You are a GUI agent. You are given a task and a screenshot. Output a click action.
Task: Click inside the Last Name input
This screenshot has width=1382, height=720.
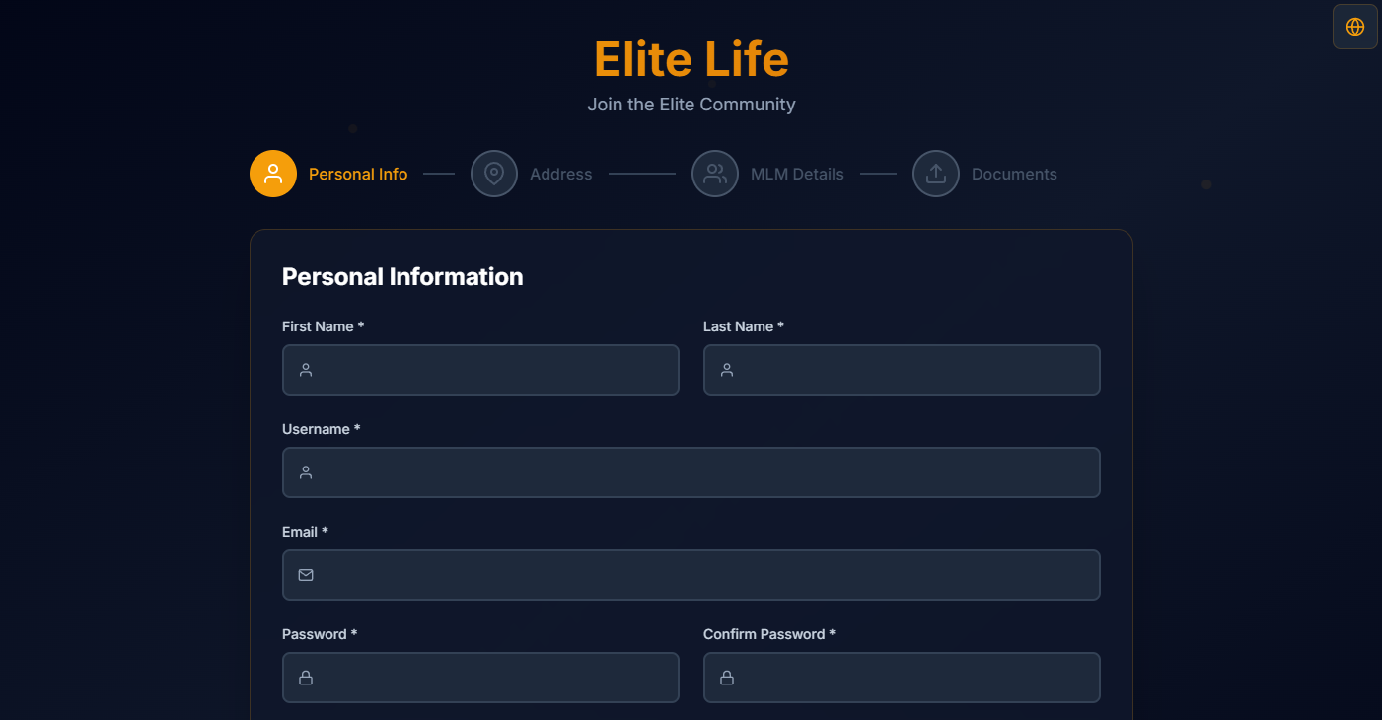pos(902,369)
